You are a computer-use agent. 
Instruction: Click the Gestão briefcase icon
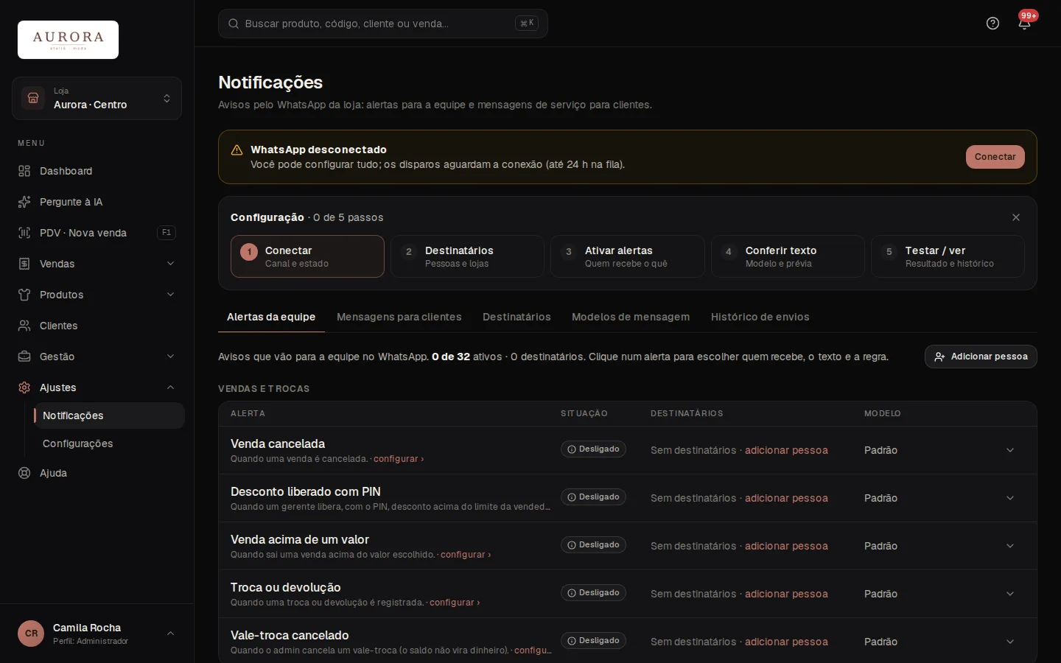click(24, 357)
